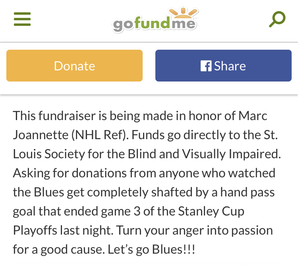
Task: Click the "Asking for donations" sentence start
Action: 63,173
